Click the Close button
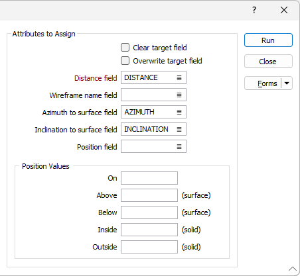Viewport: 300px width, 276px height. pyautogui.click(x=268, y=62)
